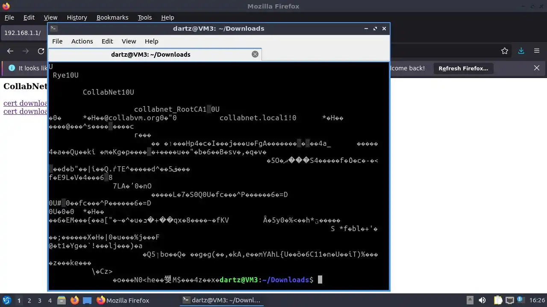This screenshot has width=547, height=307.
Task: Open Firefox File menu
Action: point(9,17)
